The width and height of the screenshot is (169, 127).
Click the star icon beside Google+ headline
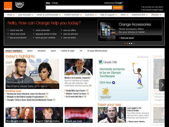(x=54, y=100)
